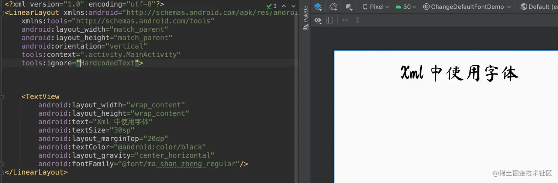Click the <TextView opening tag
Viewport: 558px width, 183px height.
click(x=40, y=97)
